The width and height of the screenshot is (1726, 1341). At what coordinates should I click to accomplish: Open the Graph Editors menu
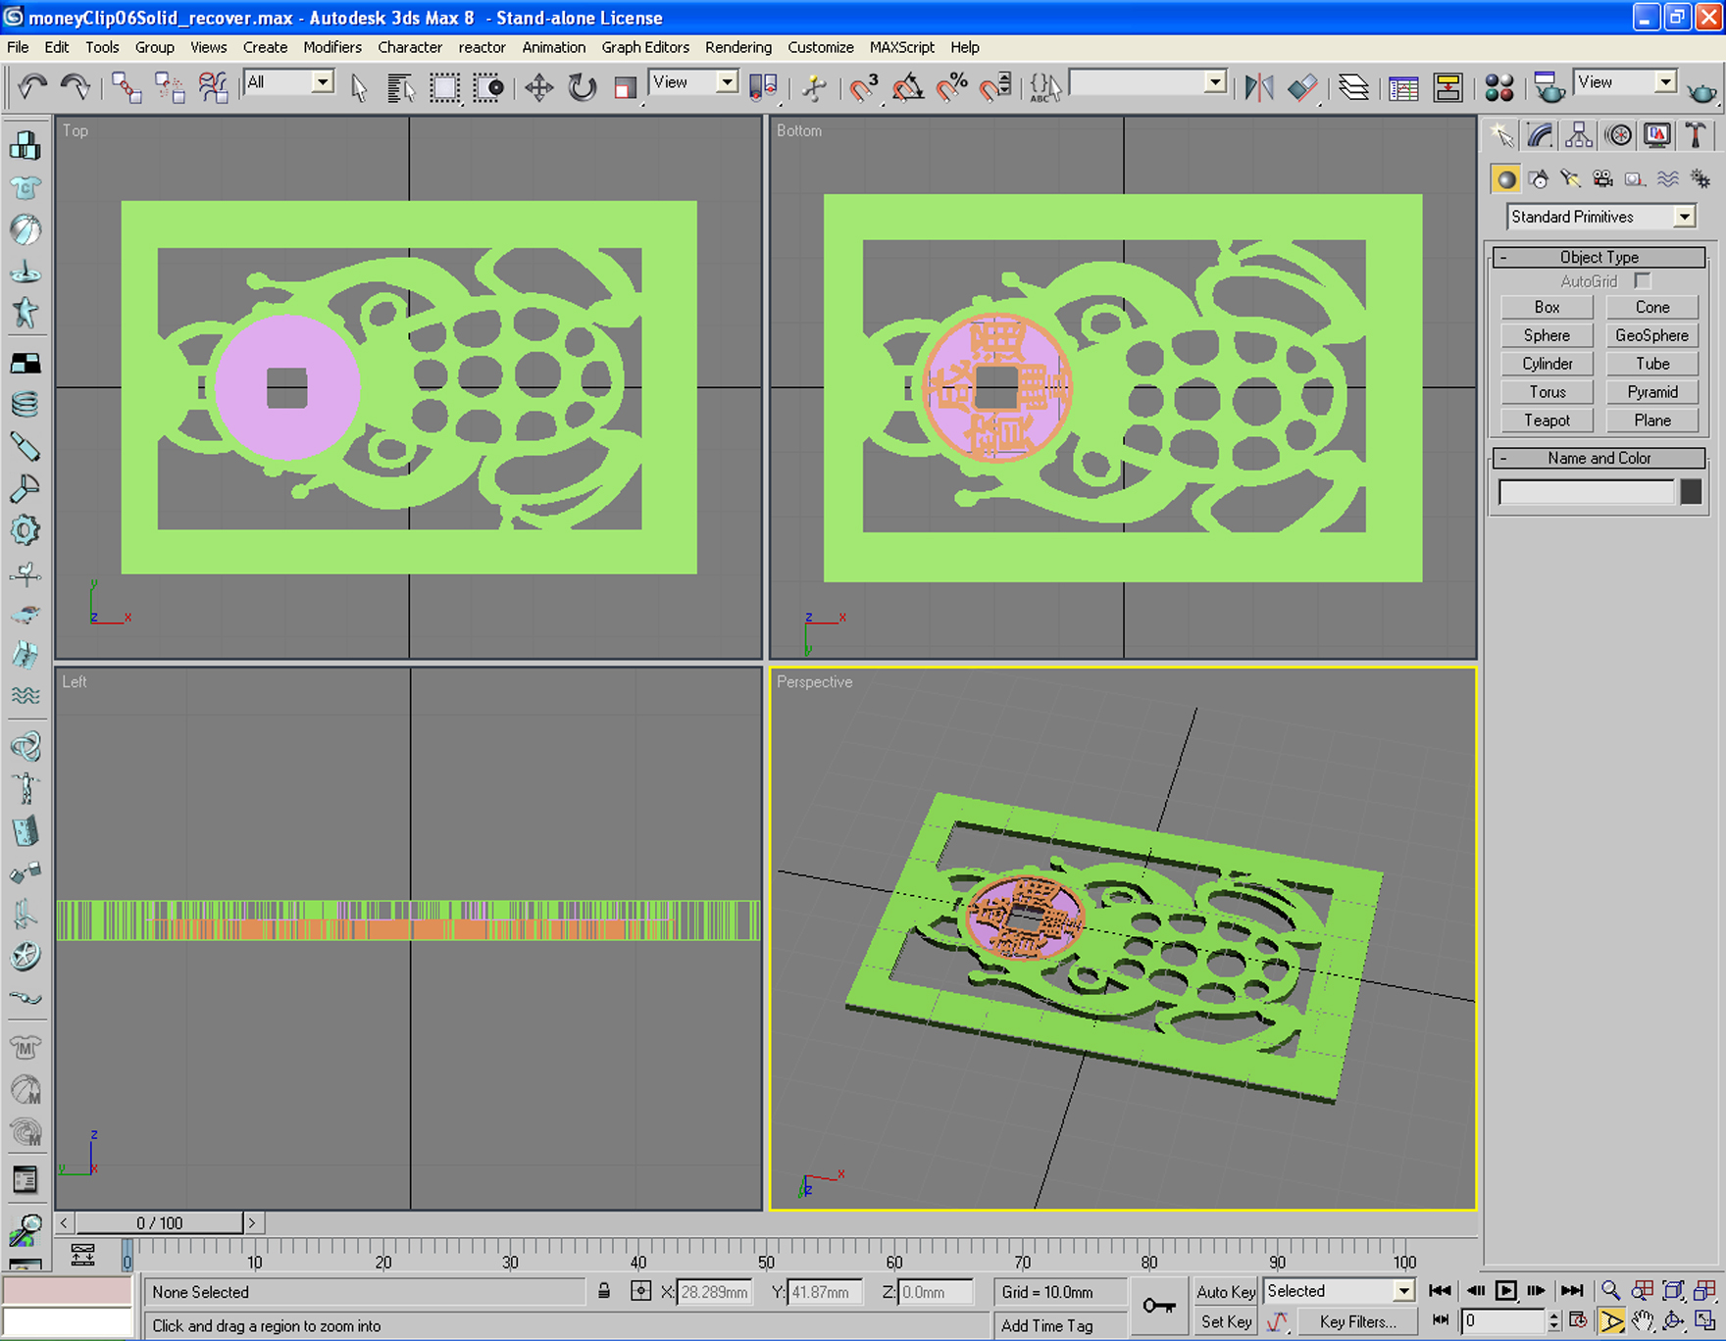click(645, 47)
